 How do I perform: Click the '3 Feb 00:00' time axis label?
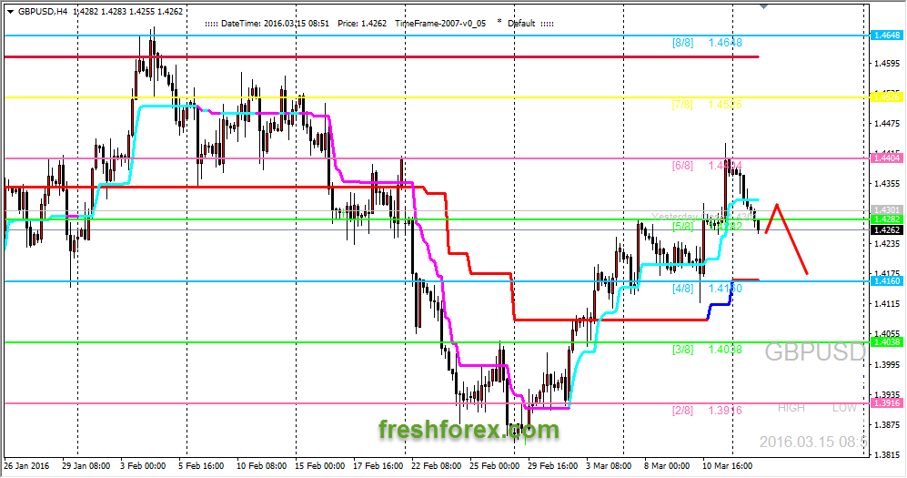(x=143, y=466)
